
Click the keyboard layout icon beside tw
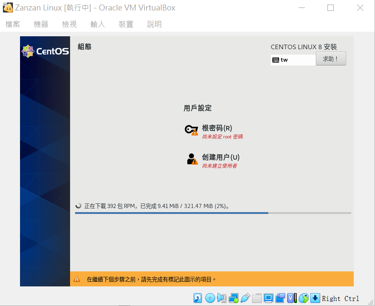coord(275,60)
